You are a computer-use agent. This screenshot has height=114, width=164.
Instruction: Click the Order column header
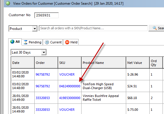[46, 63]
